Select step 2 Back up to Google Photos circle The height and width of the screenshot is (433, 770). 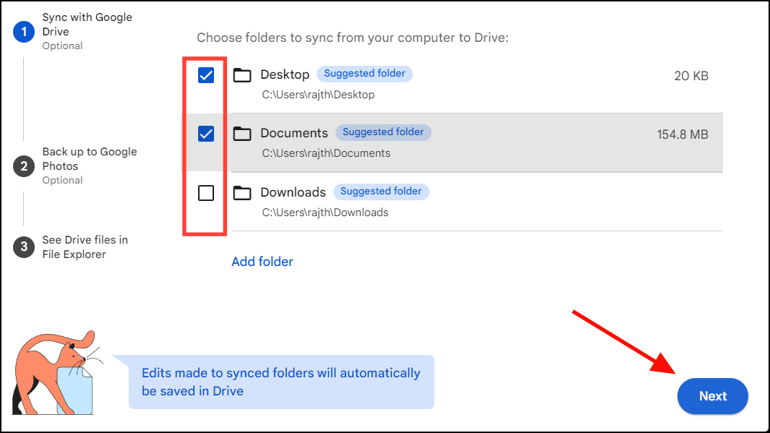click(22, 166)
